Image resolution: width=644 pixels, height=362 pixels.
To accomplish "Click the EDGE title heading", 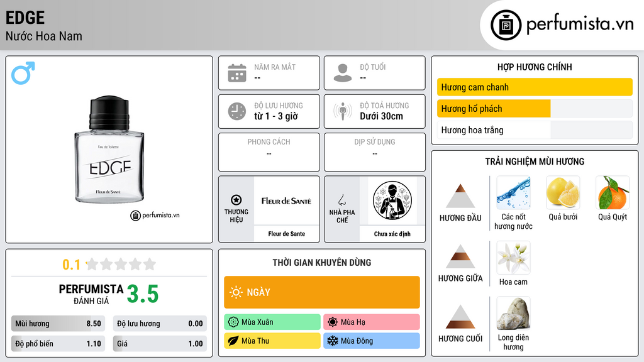I will [25, 18].
